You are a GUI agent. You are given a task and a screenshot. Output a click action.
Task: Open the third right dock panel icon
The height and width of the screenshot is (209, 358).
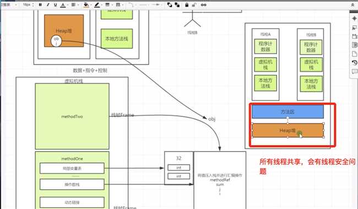click(x=354, y=36)
